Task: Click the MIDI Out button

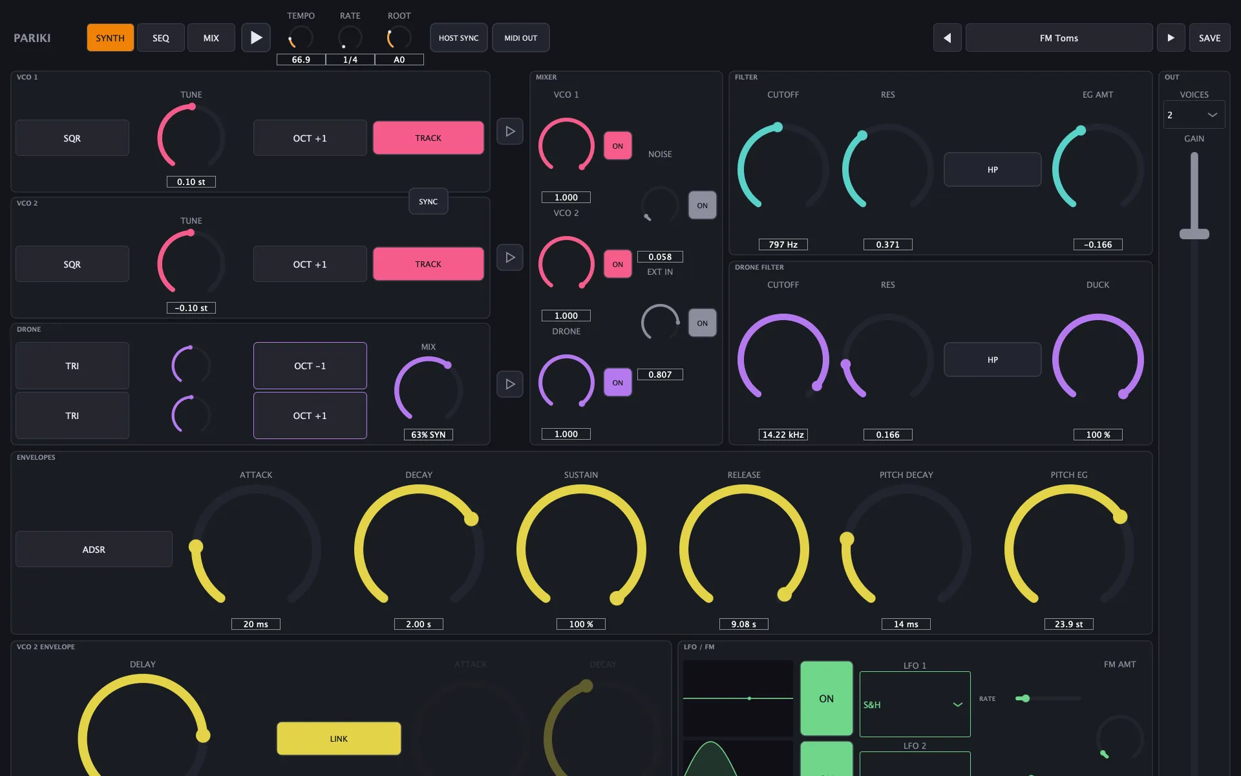Action: (520, 38)
